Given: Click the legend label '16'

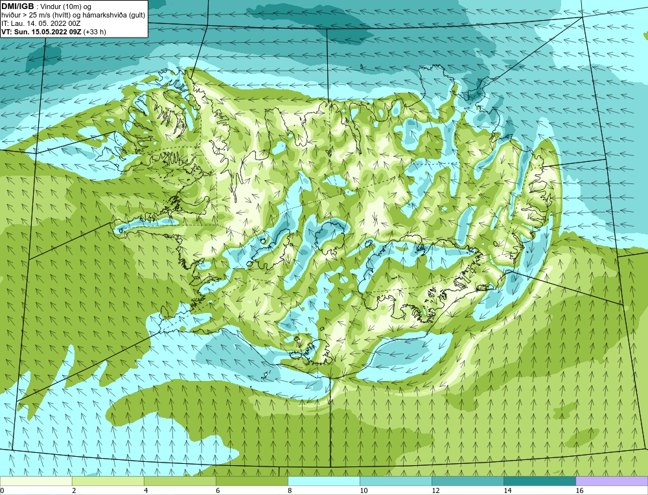Looking at the screenshot, I should coord(579,490).
